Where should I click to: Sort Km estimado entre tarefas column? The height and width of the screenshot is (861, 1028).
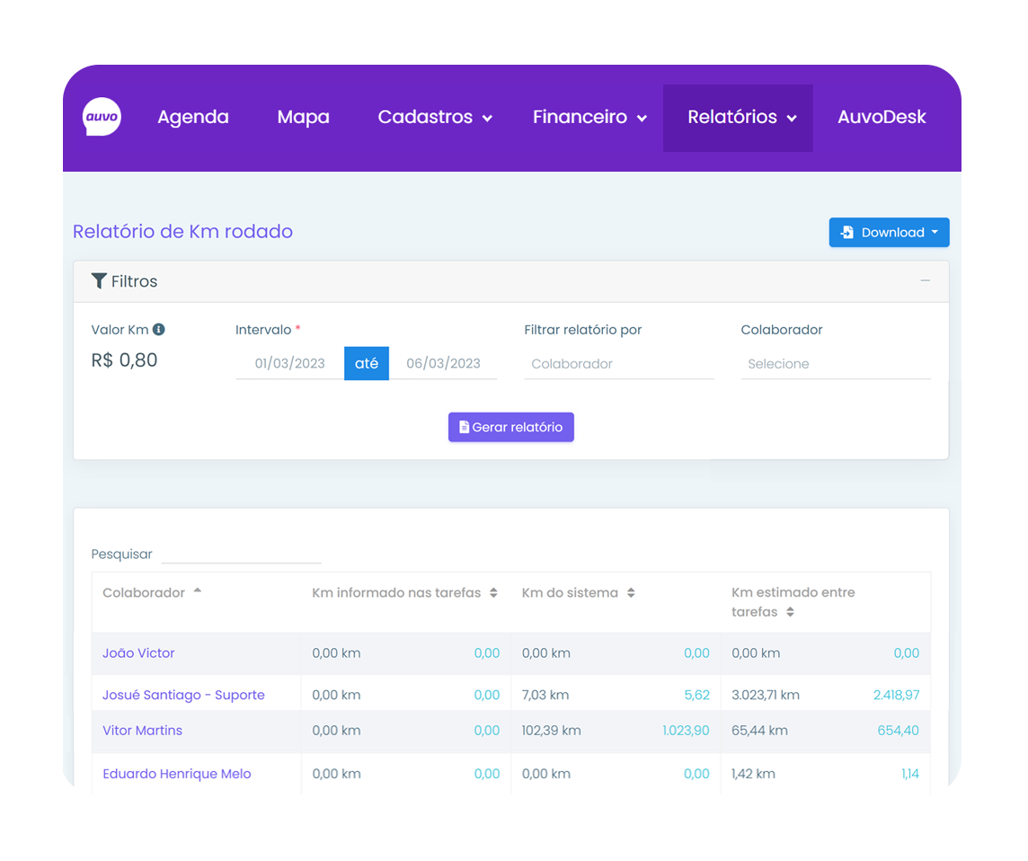pos(790,612)
